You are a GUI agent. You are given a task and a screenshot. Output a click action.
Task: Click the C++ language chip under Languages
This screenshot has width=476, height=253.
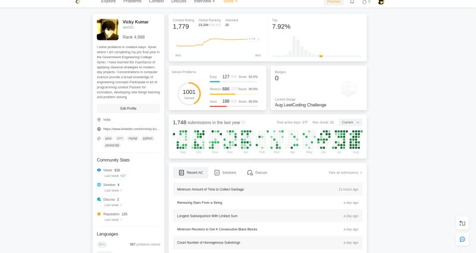[102, 245]
